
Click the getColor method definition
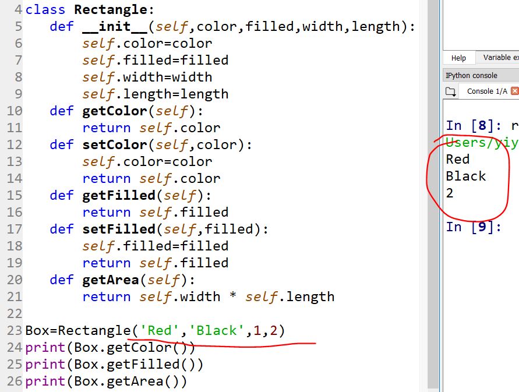coord(115,111)
